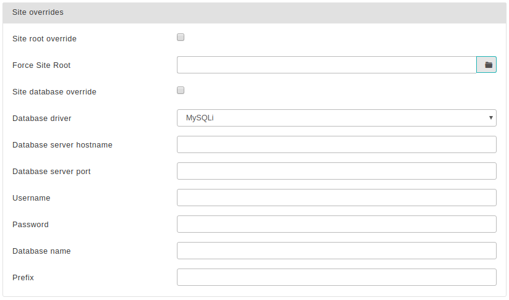This screenshot has width=509, height=300.
Task: Open the Database driver dropdown
Action: click(336, 118)
